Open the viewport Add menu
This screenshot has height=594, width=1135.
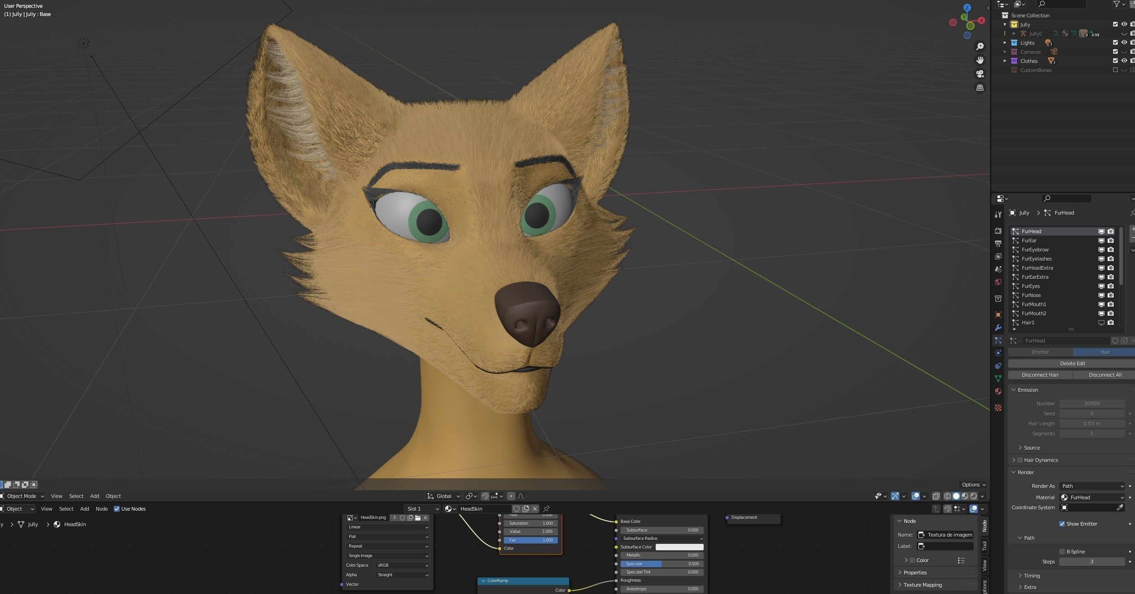click(94, 496)
